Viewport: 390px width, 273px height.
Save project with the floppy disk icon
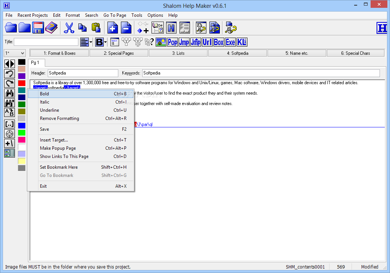(x=38, y=28)
